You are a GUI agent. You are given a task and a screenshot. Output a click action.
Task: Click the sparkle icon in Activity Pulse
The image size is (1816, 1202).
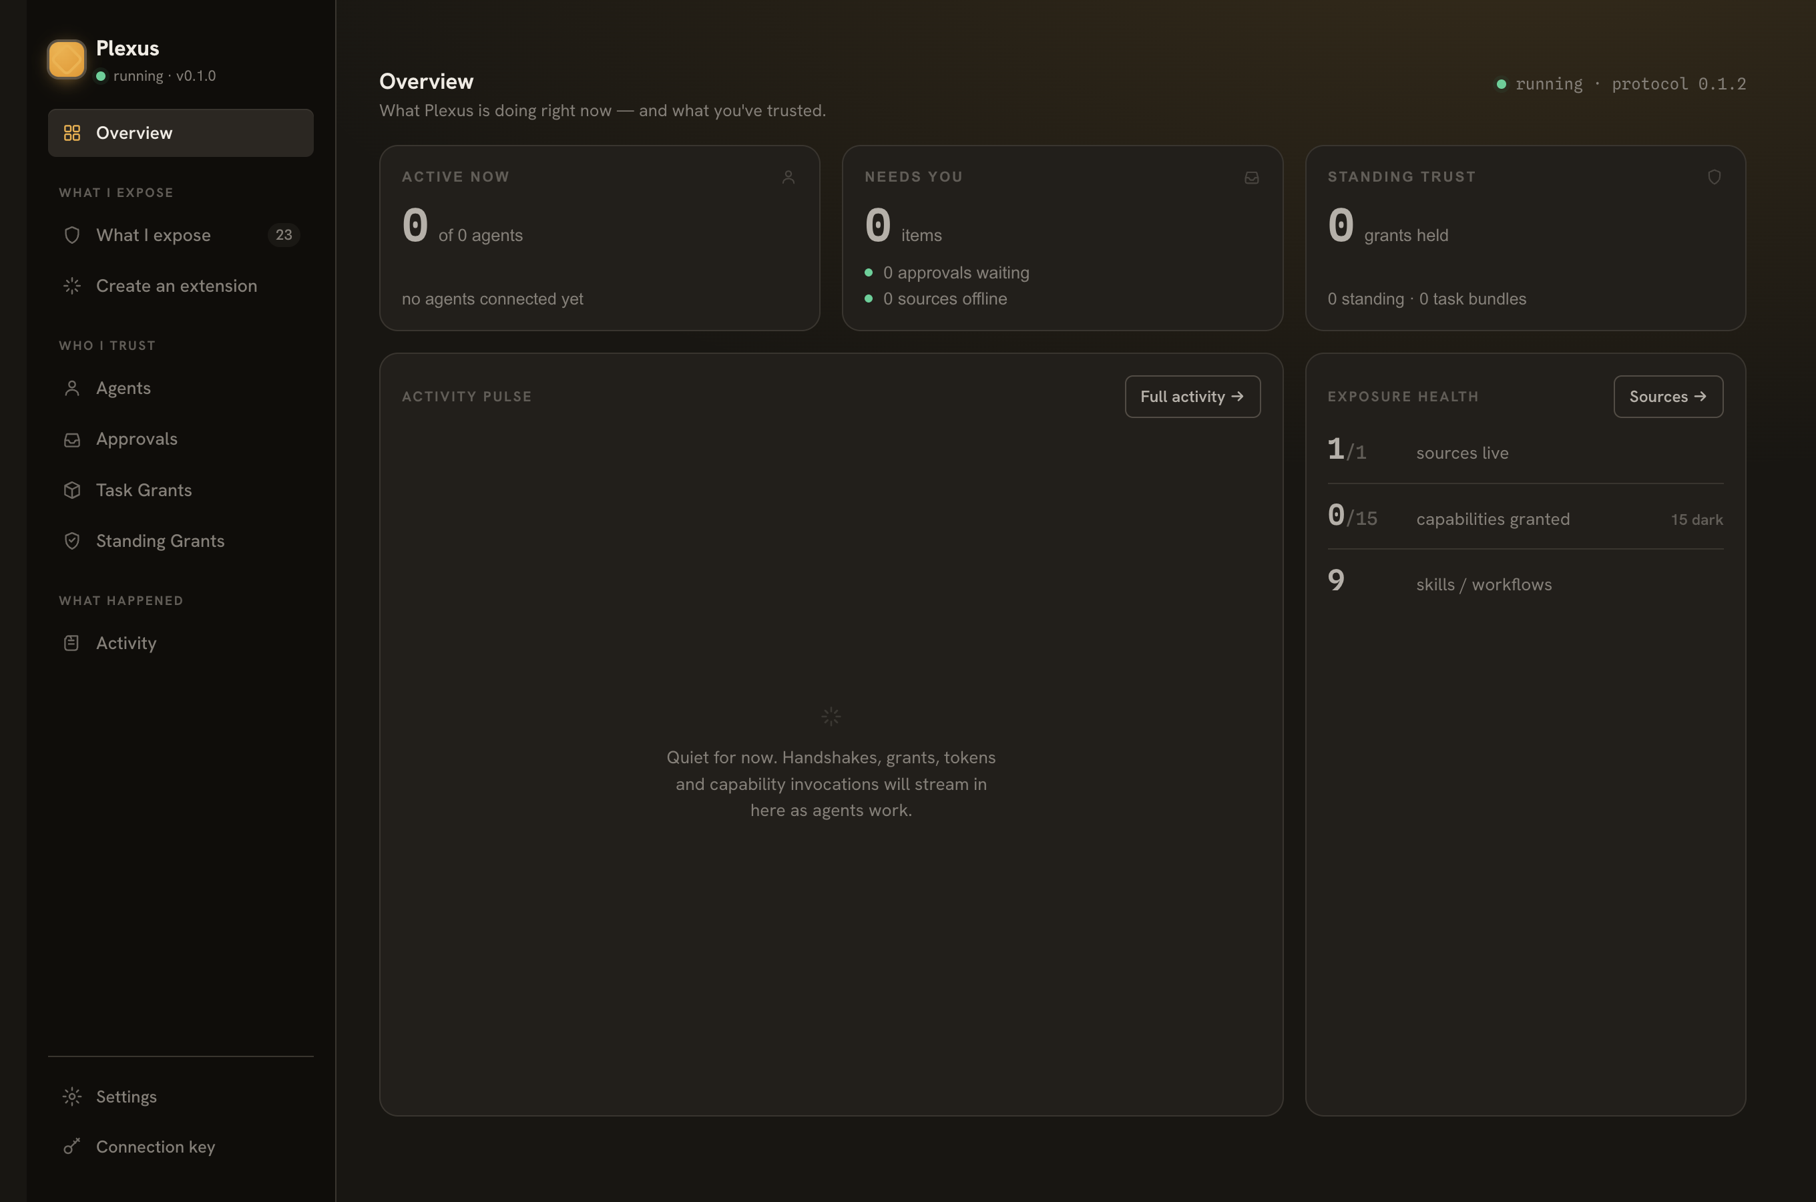tap(831, 716)
